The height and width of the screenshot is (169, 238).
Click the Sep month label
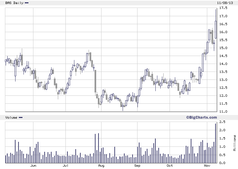pos(137,165)
